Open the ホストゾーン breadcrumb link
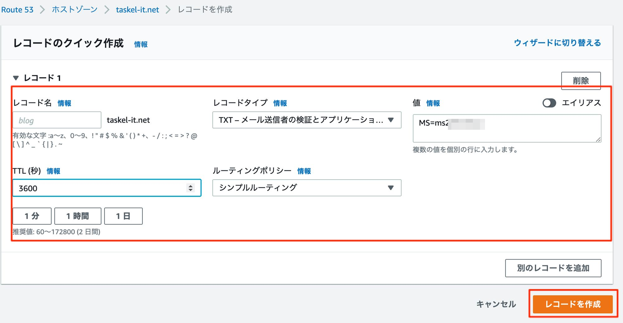 click(x=75, y=10)
